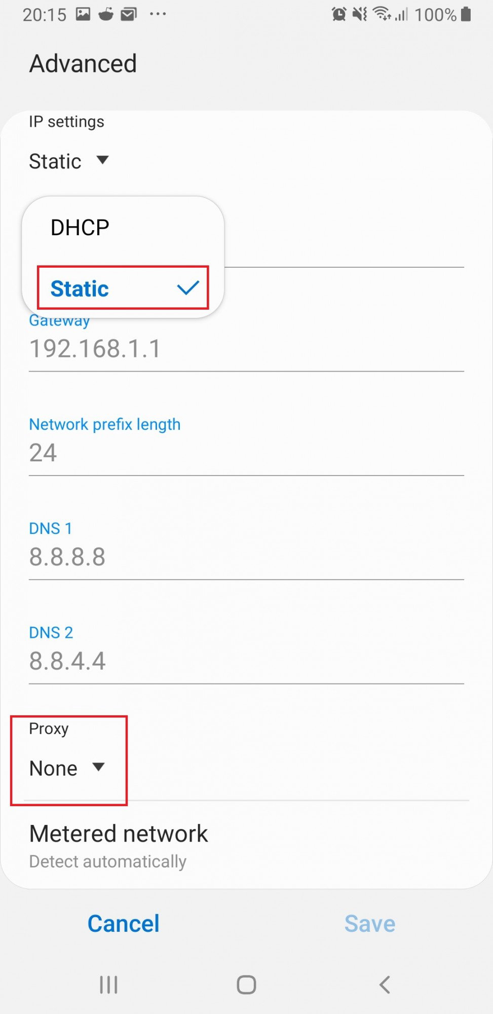
Task: Tap the alarm icon in status bar
Action: [339, 14]
